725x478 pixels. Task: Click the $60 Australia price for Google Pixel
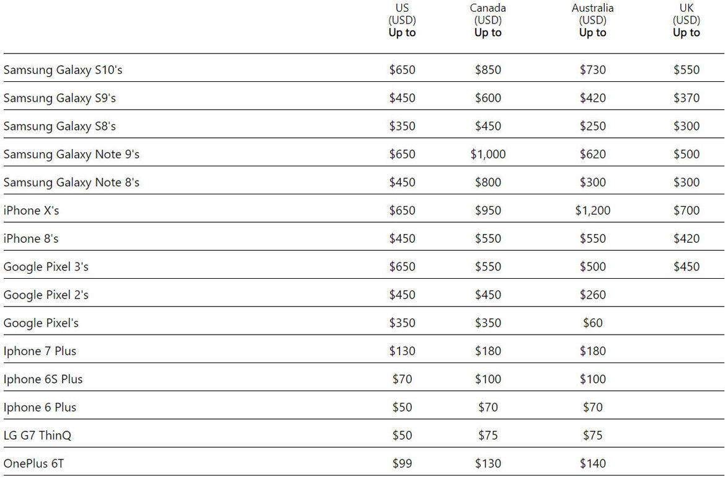tap(592, 323)
